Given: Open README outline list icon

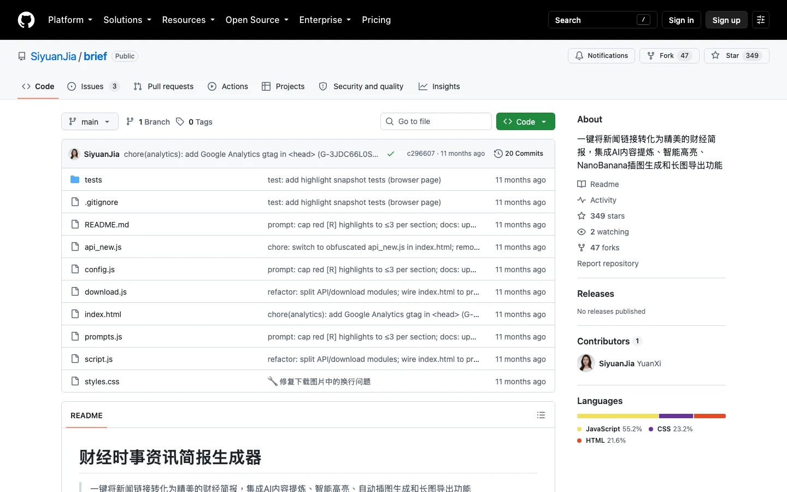Looking at the screenshot, I should [541, 415].
